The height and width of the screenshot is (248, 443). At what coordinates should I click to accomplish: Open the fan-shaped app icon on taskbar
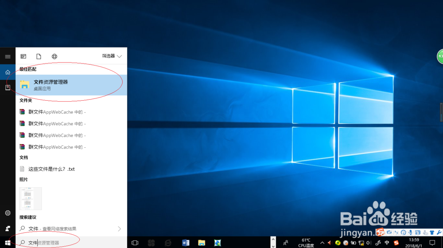(x=152, y=243)
